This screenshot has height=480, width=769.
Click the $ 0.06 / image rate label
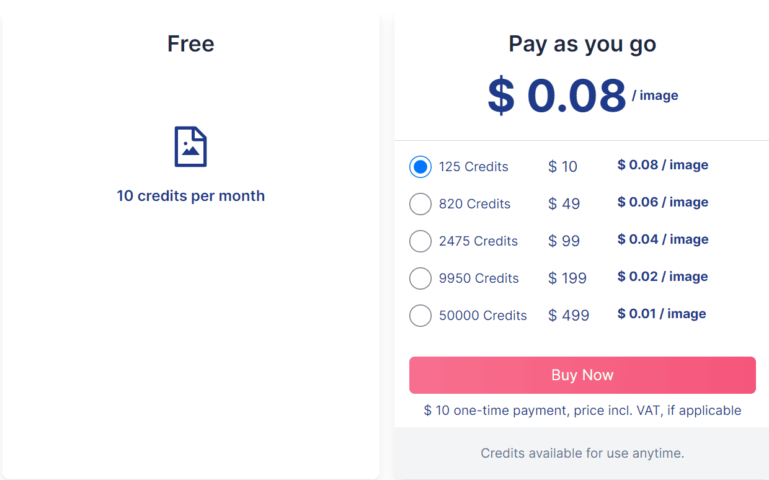(x=662, y=202)
